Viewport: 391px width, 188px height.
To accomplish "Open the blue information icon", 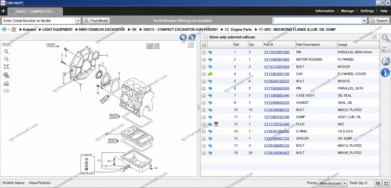I will pyautogui.click(x=386, y=72).
